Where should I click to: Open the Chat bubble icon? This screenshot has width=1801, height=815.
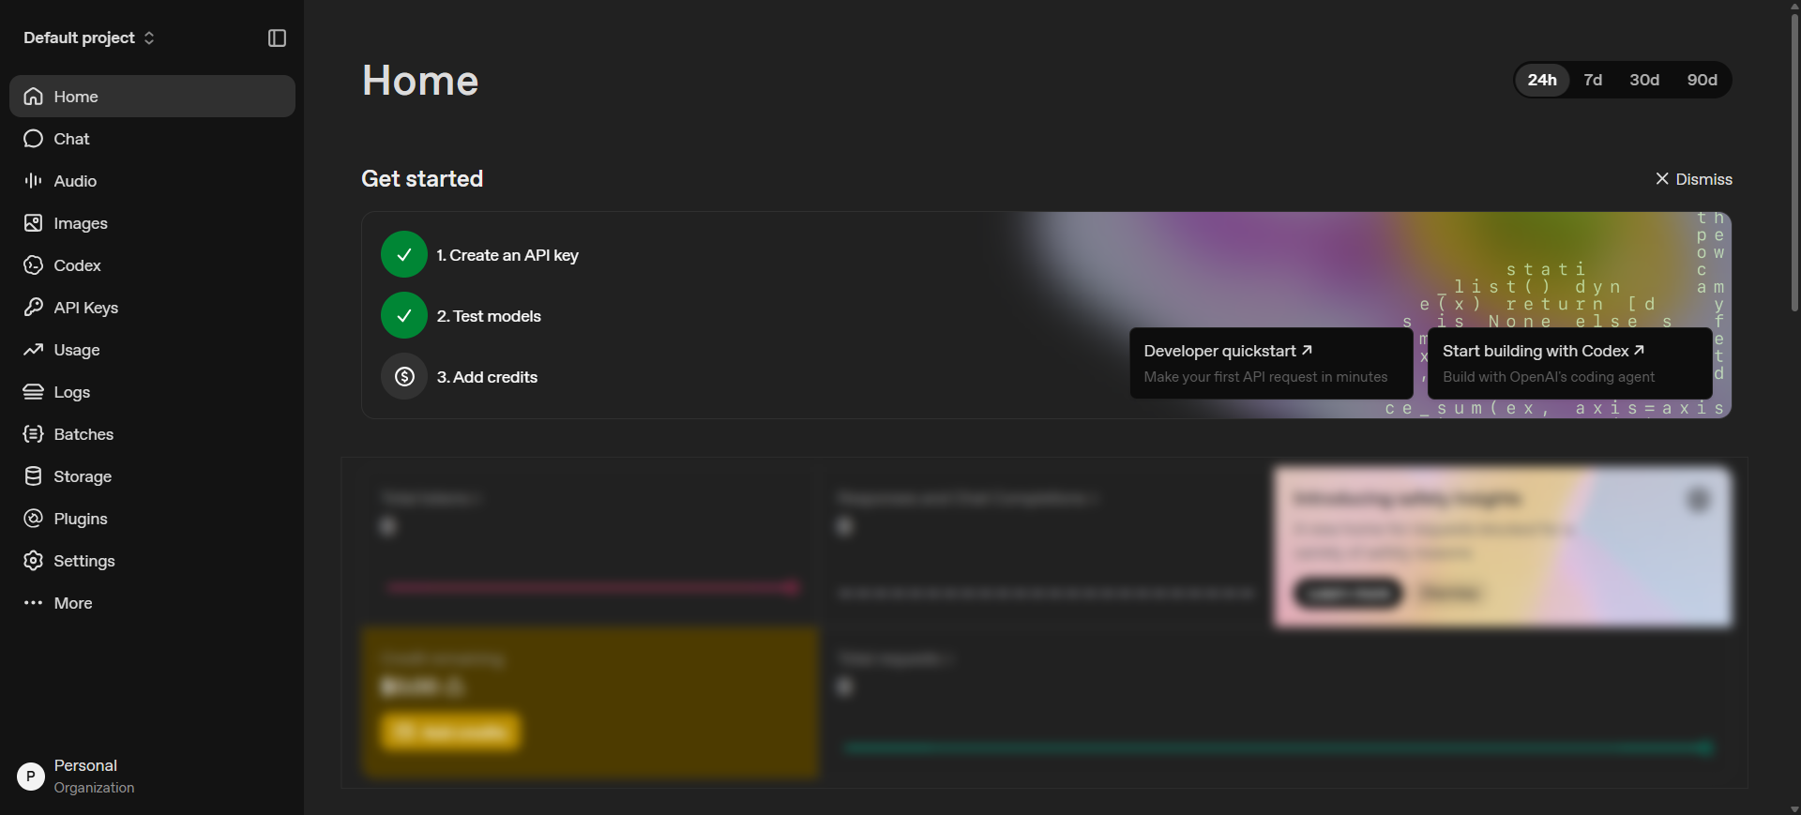pos(34,139)
